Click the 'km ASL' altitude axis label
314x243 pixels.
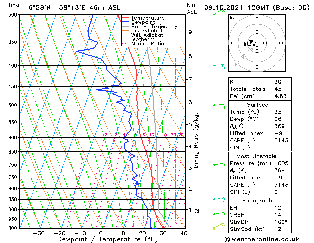point(192,8)
